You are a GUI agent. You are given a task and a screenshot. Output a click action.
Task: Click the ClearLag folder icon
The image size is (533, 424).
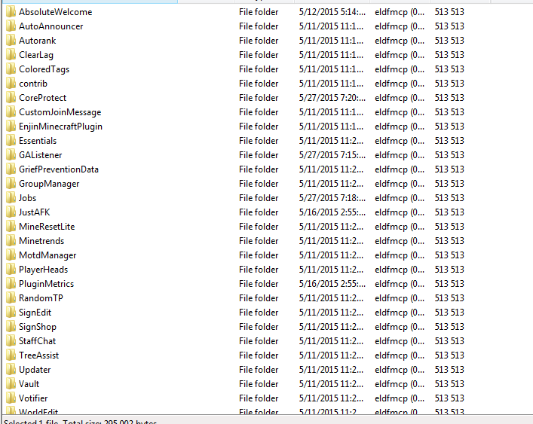click(11, 55)
